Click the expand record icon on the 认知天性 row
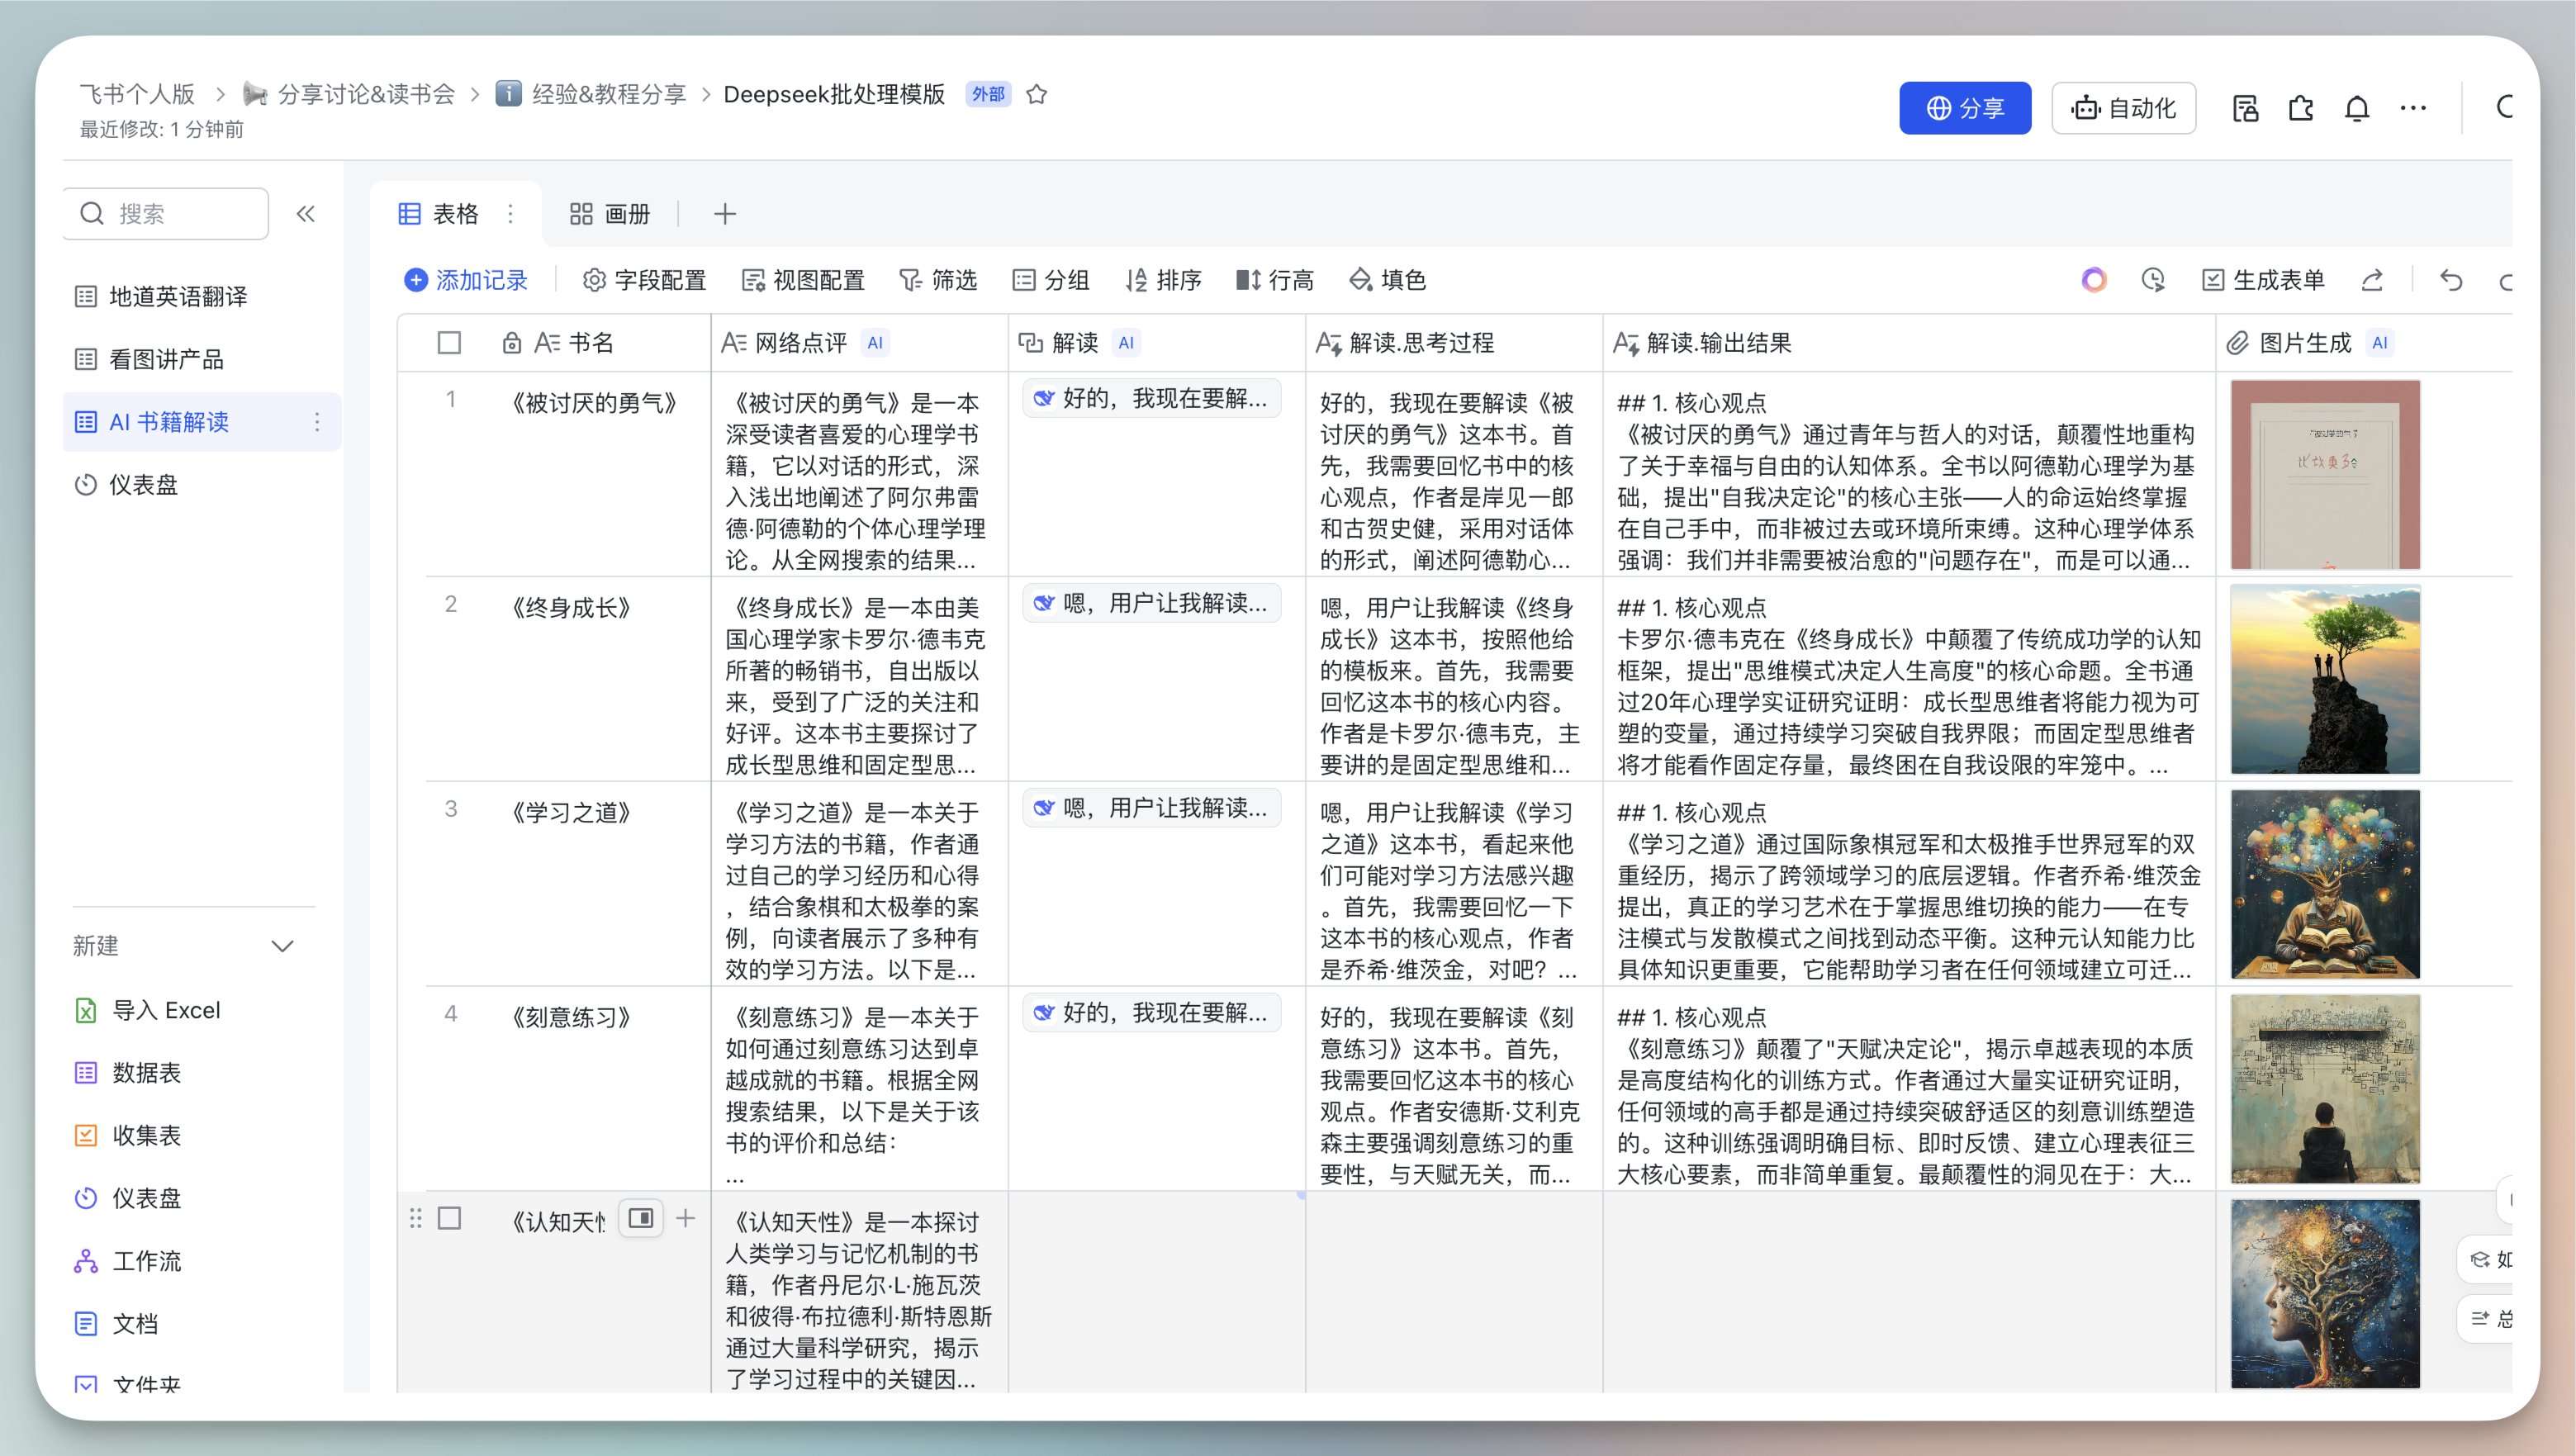 [x=641, y=1218]
